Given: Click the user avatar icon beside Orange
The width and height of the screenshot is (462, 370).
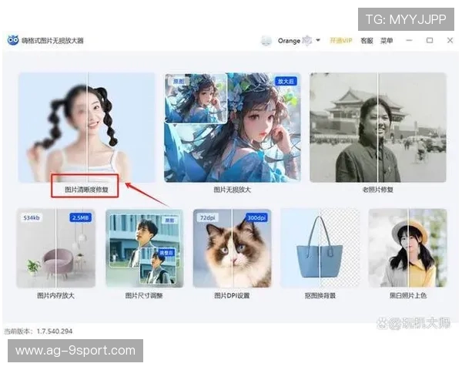Looking at the screenshot, I should 266,40.
